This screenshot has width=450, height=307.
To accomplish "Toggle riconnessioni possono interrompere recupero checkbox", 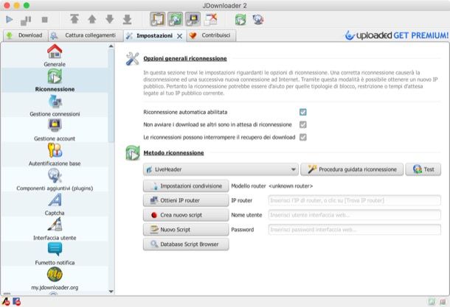I will click(x=302, y=137).
